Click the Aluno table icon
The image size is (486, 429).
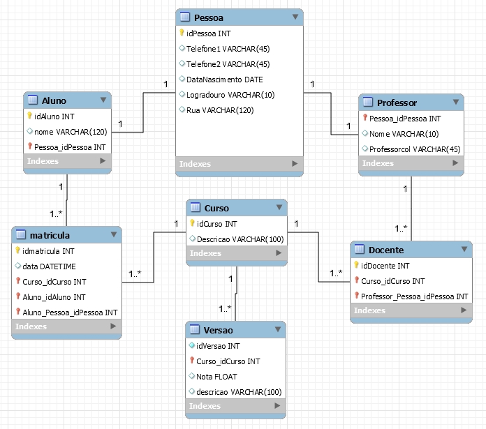(x=32, y=101)
